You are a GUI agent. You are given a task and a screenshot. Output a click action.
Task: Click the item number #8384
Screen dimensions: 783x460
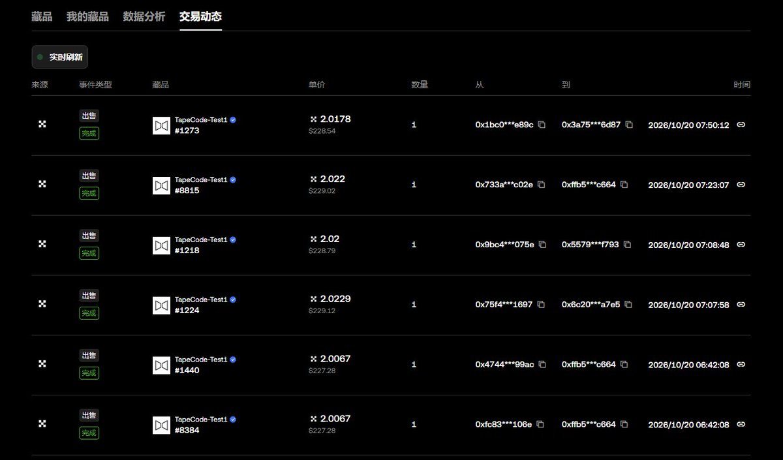pyautogui.click(x=187, y=431)
